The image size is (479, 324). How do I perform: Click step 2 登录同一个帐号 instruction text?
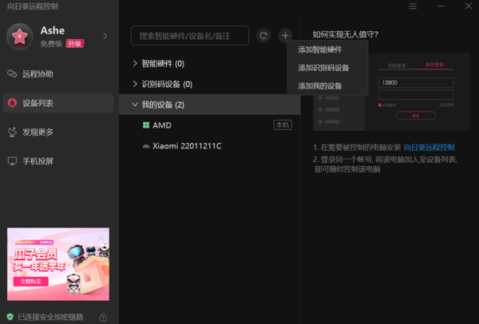click(x=386, y=164)
